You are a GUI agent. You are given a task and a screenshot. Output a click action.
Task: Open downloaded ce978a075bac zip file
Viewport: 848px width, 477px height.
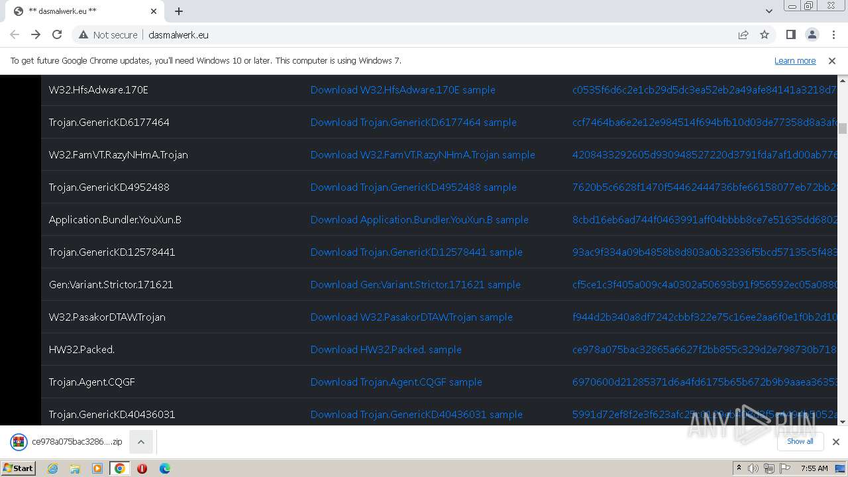66,442
